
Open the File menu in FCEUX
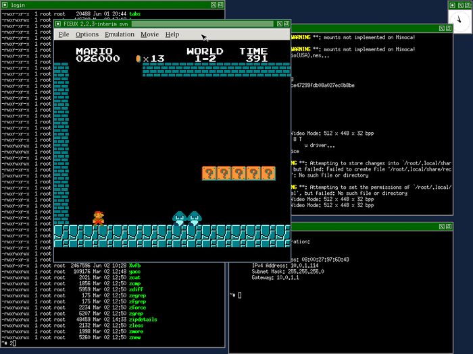64,34
